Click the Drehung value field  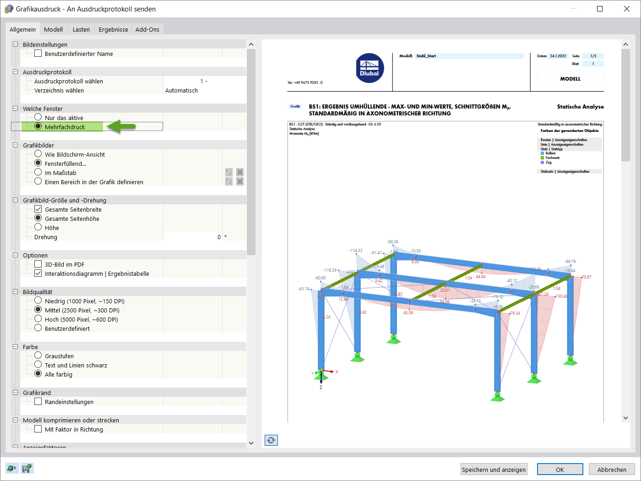[193, 237]
